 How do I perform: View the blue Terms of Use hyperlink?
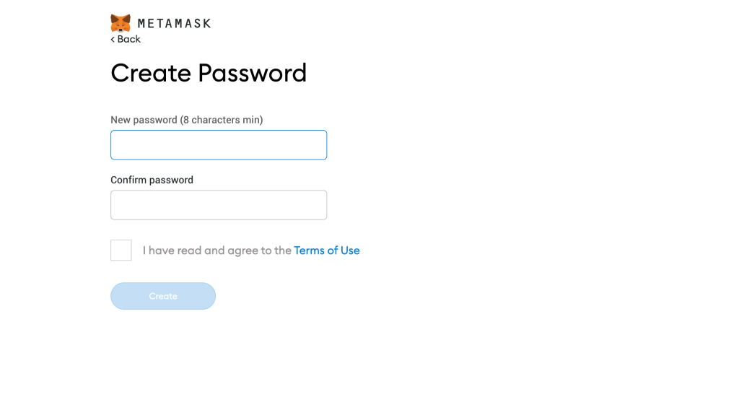[x=327, y=250]
